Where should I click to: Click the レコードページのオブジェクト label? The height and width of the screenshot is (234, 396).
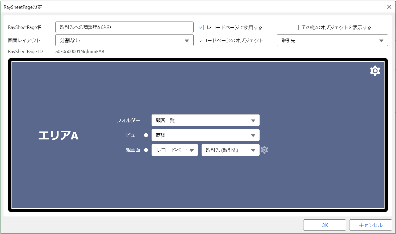coord(231,40)
